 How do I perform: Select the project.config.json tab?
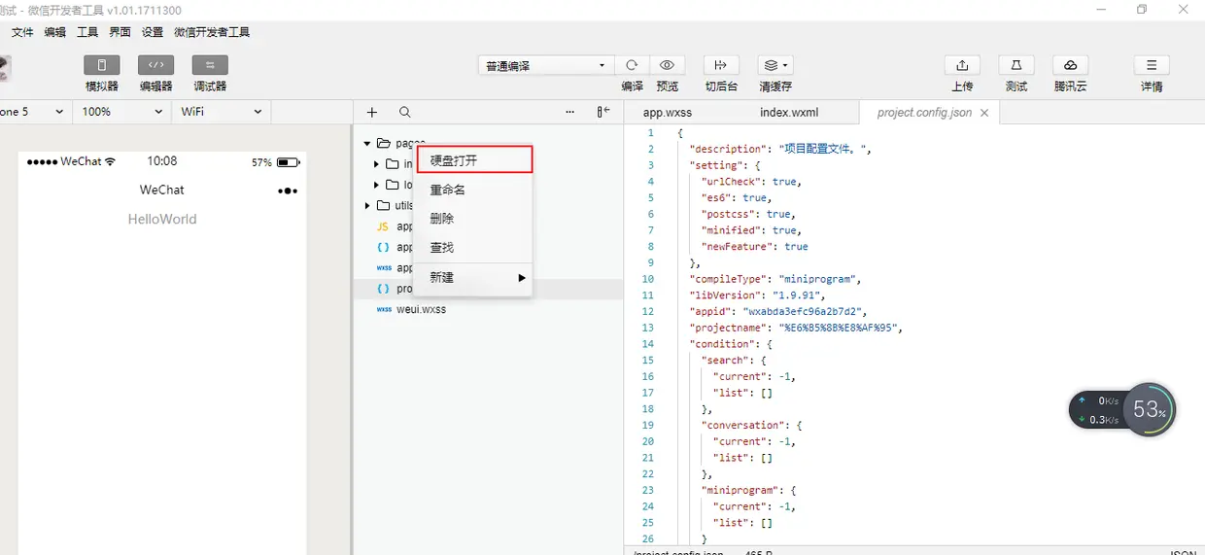tap(924, 112)
